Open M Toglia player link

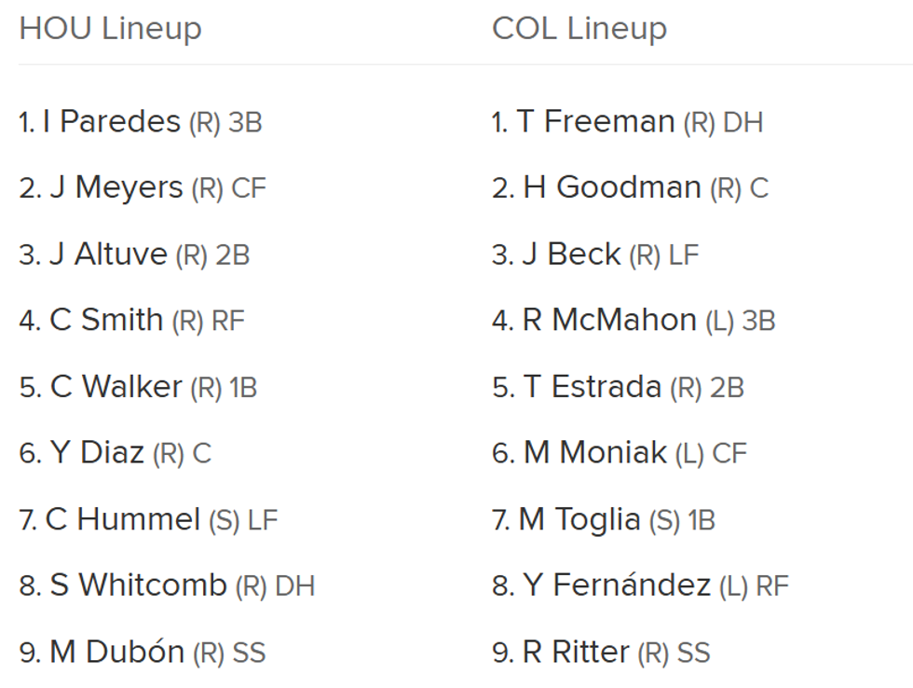[579, 519]
